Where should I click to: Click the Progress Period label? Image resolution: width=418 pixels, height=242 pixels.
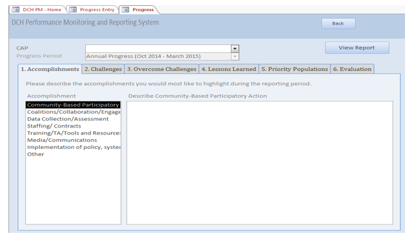pos(39,56)
